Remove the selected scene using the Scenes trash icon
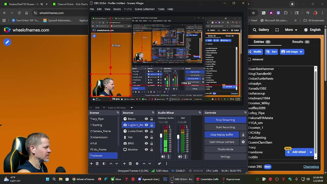 click(97, 164)
